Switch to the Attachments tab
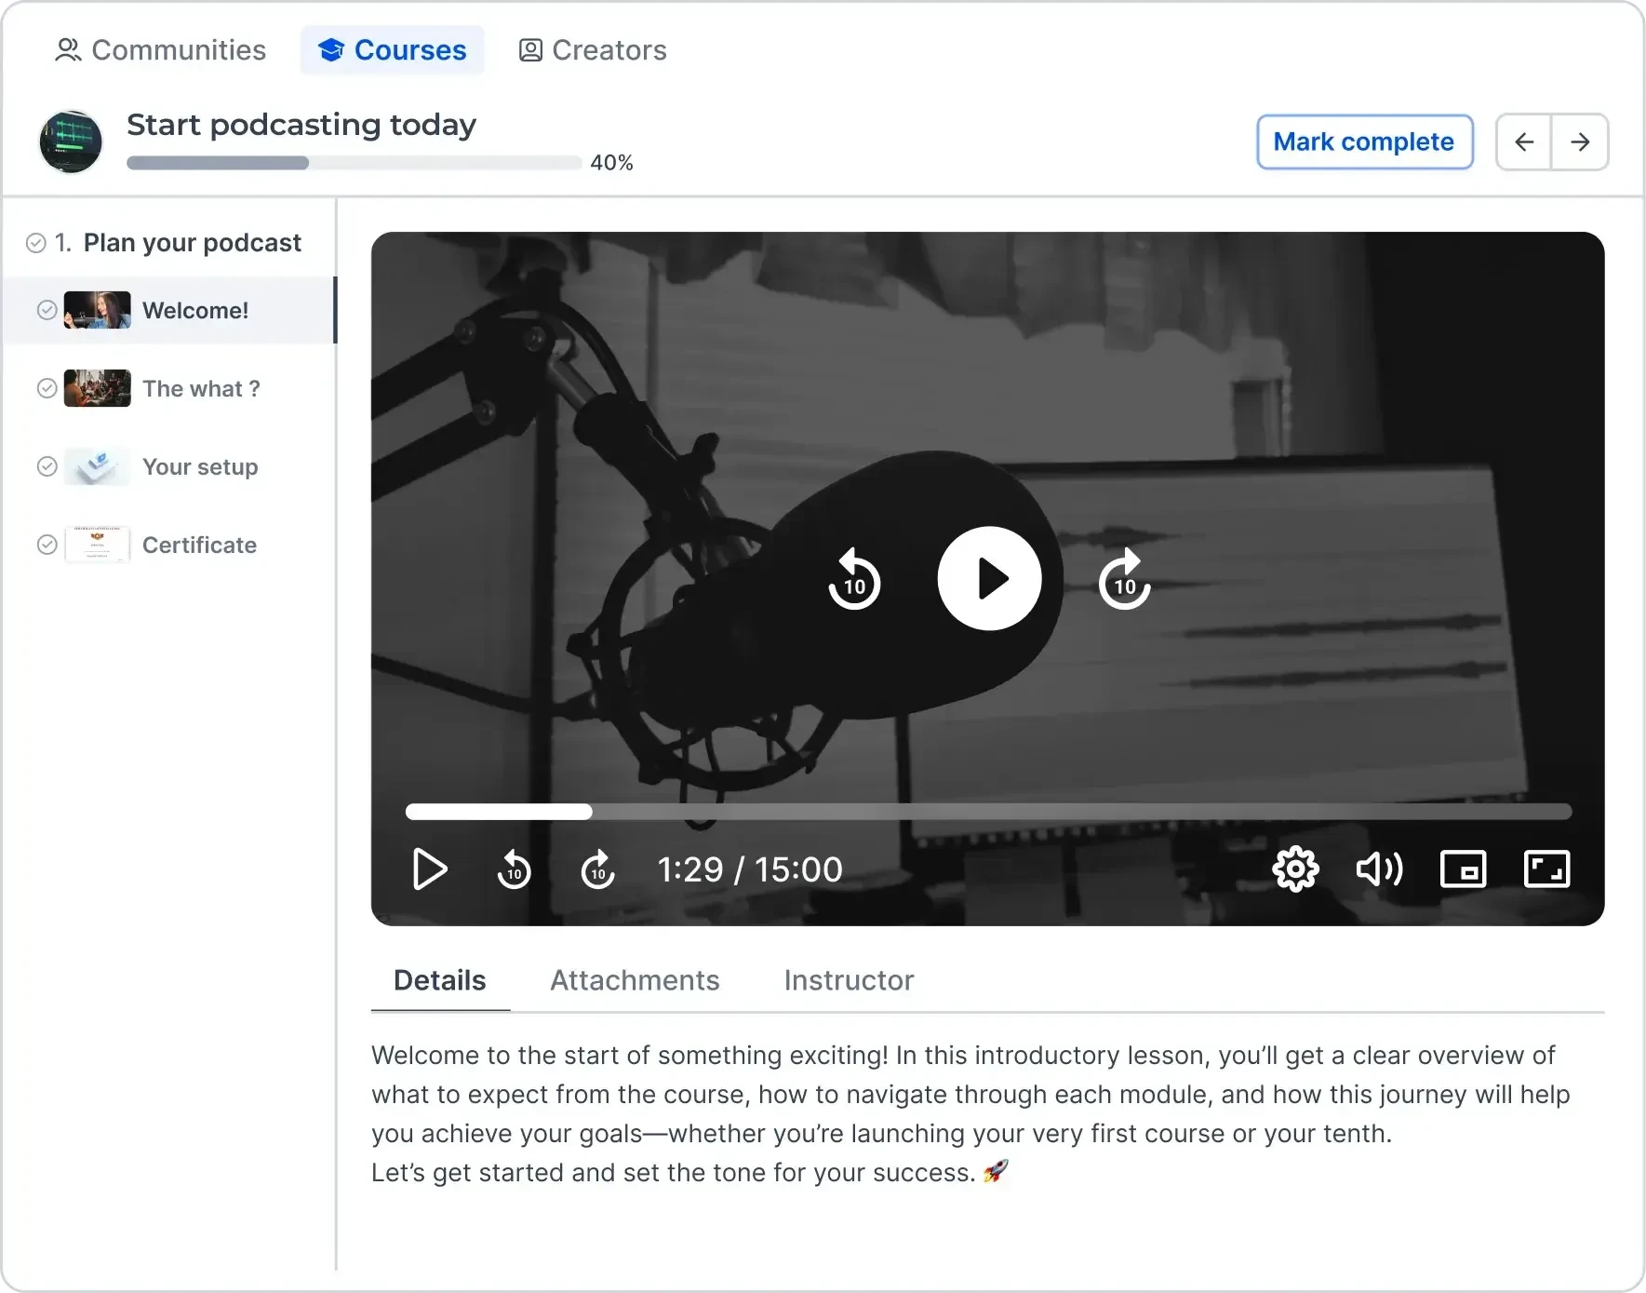 (x=635, y=980)
